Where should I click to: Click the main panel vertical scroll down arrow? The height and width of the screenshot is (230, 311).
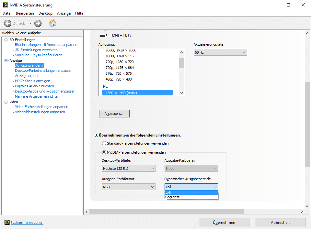pos(307,206)
